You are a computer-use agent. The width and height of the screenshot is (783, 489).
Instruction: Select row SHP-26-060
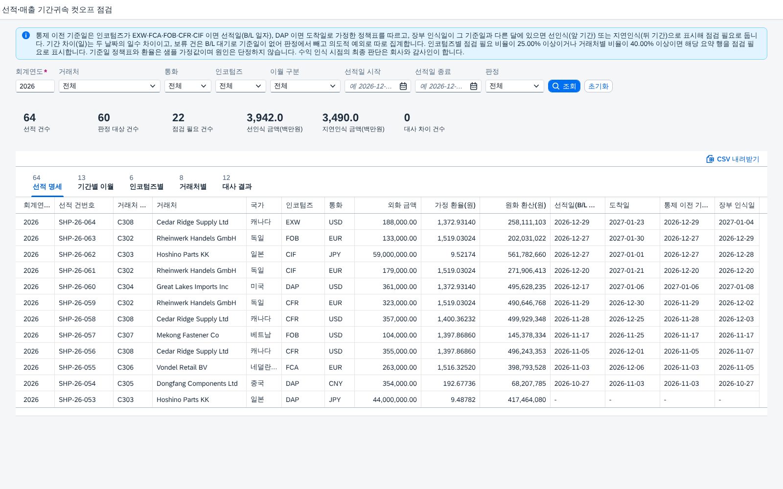point(391,287)
